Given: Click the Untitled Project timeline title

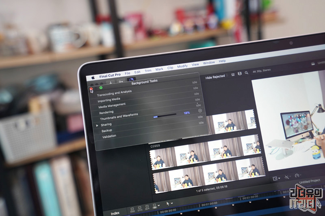Looking at the screenshot, I should [310, 182].
